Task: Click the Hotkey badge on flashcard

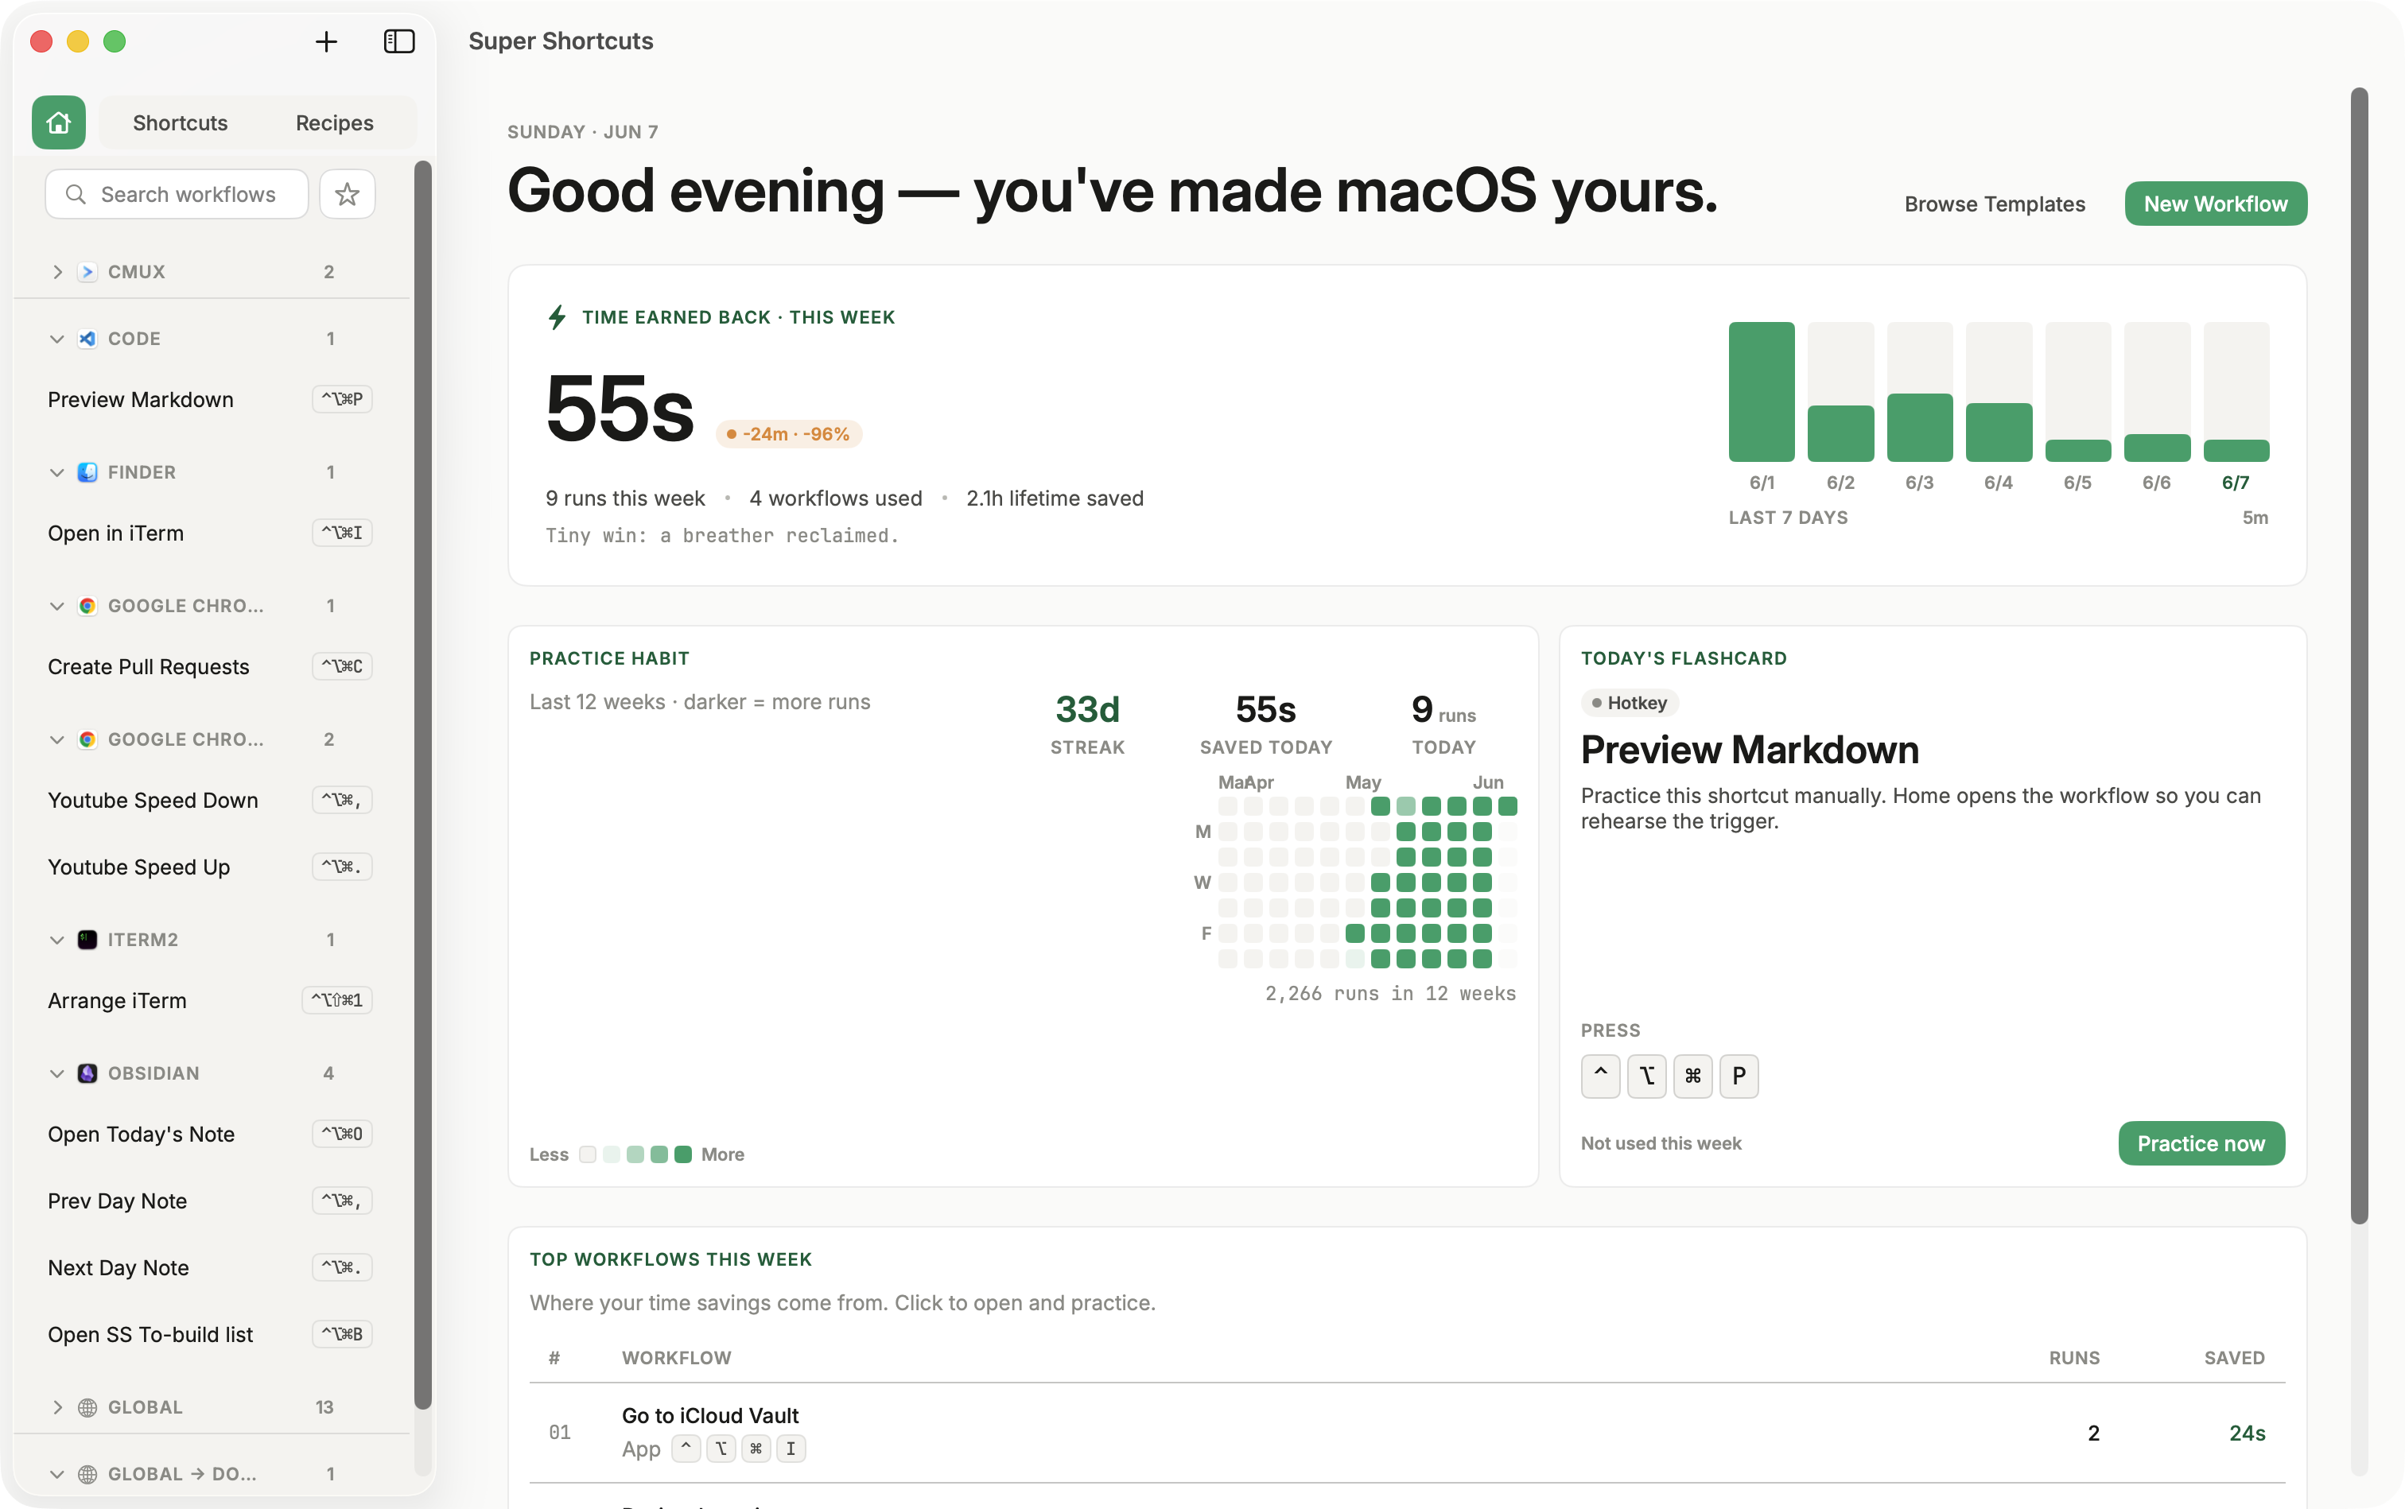Action: 1630,703
